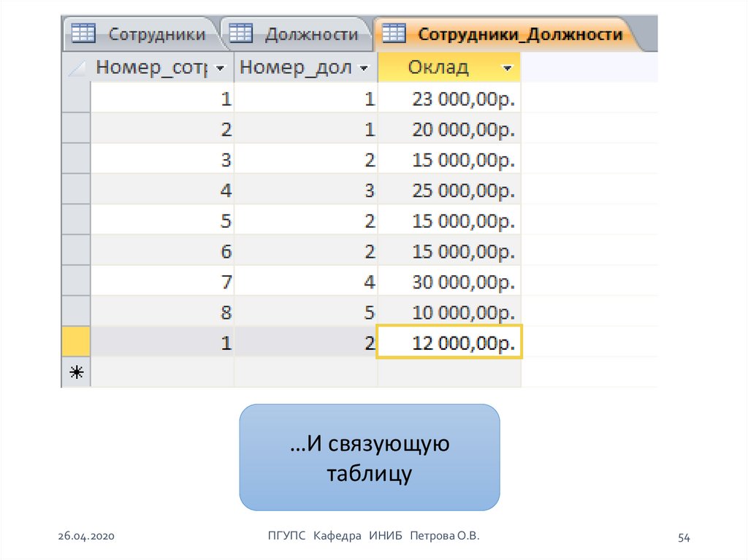The image size is (748, 560).
Task: Click the Сотрудники_Должности tab table icon
Action: point(394,34)
